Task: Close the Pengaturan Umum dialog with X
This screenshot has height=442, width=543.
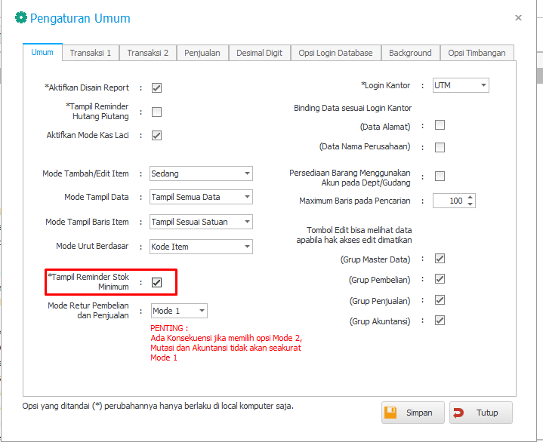Action: tap(518, 17)
